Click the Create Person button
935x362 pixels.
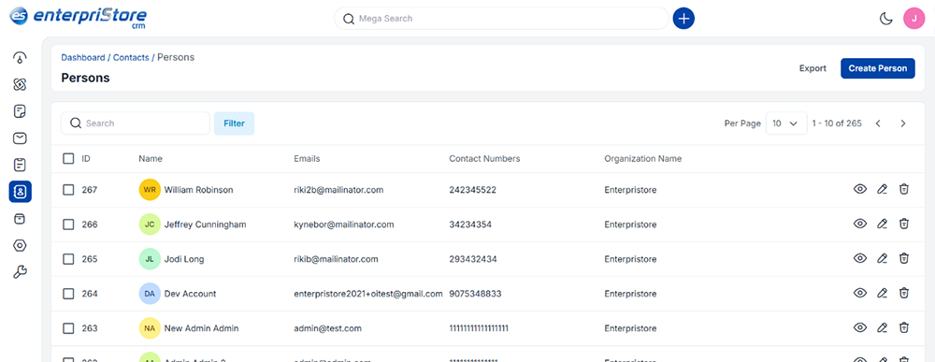[878, 68]
